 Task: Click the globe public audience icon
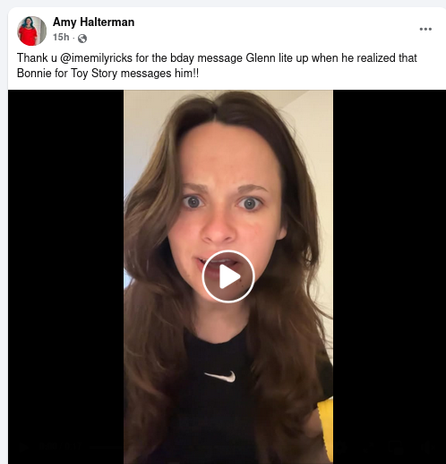pyautogui.click(x=82, y=39)
